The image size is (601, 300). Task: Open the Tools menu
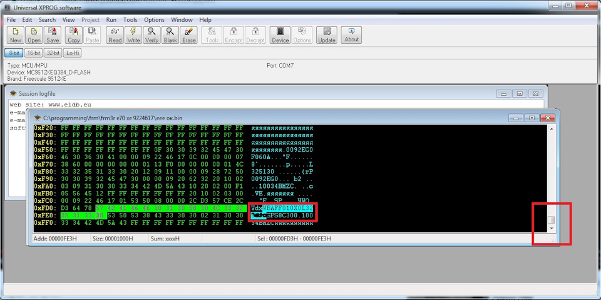(130, 20)
